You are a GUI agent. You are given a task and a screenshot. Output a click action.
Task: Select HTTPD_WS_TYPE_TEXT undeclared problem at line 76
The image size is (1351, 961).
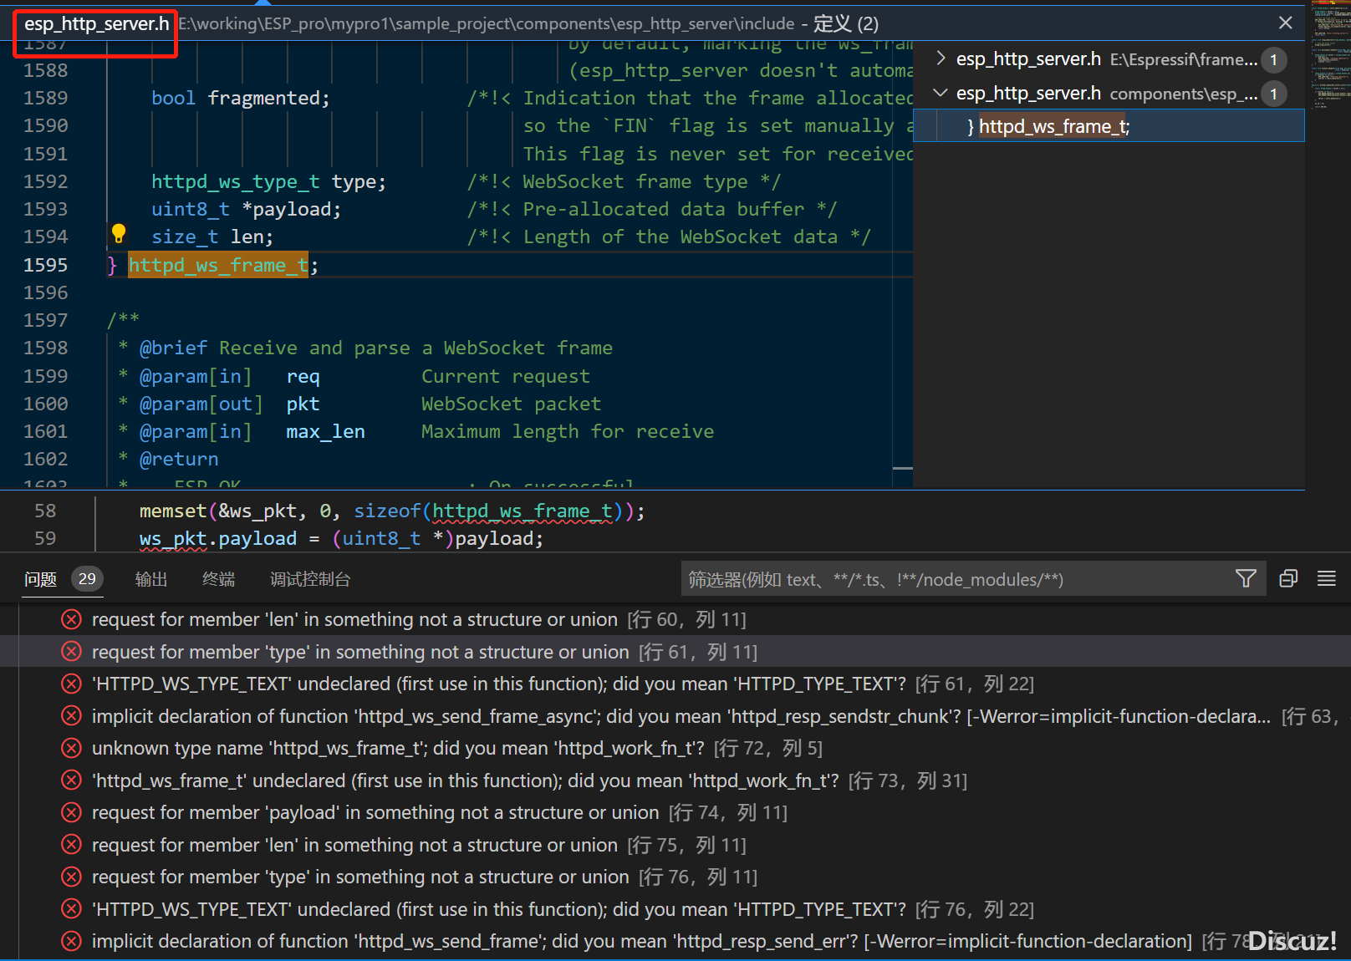(x=675, y=909)
